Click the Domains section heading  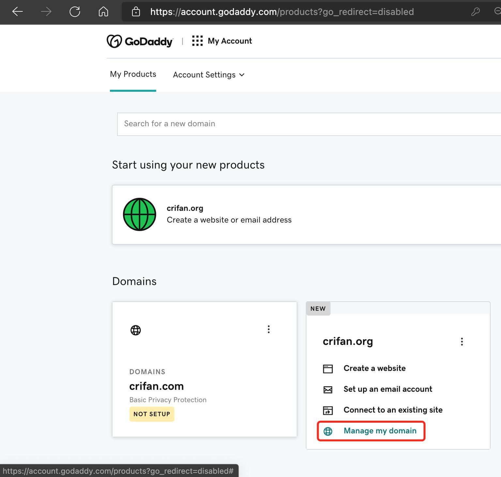(134, 282)
